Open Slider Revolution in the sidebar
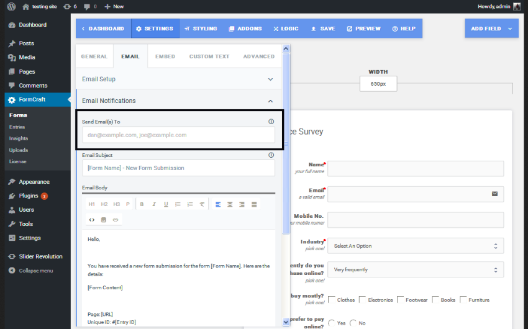 click(40, 256)
